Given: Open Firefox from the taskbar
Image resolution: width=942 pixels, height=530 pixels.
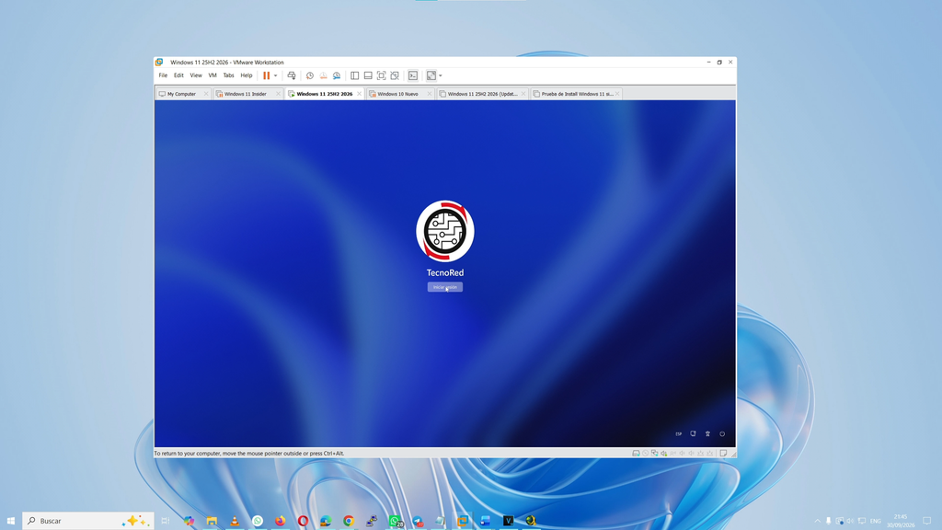Looking at the screenshot, I should click(280, 521).
